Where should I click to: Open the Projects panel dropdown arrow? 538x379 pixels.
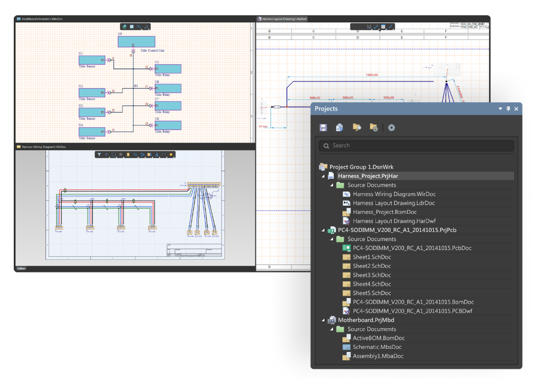pos(500,109)
